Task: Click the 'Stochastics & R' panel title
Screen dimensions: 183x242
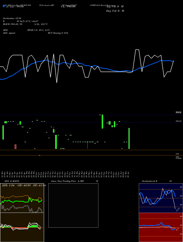Action: (x=149, y=181)
